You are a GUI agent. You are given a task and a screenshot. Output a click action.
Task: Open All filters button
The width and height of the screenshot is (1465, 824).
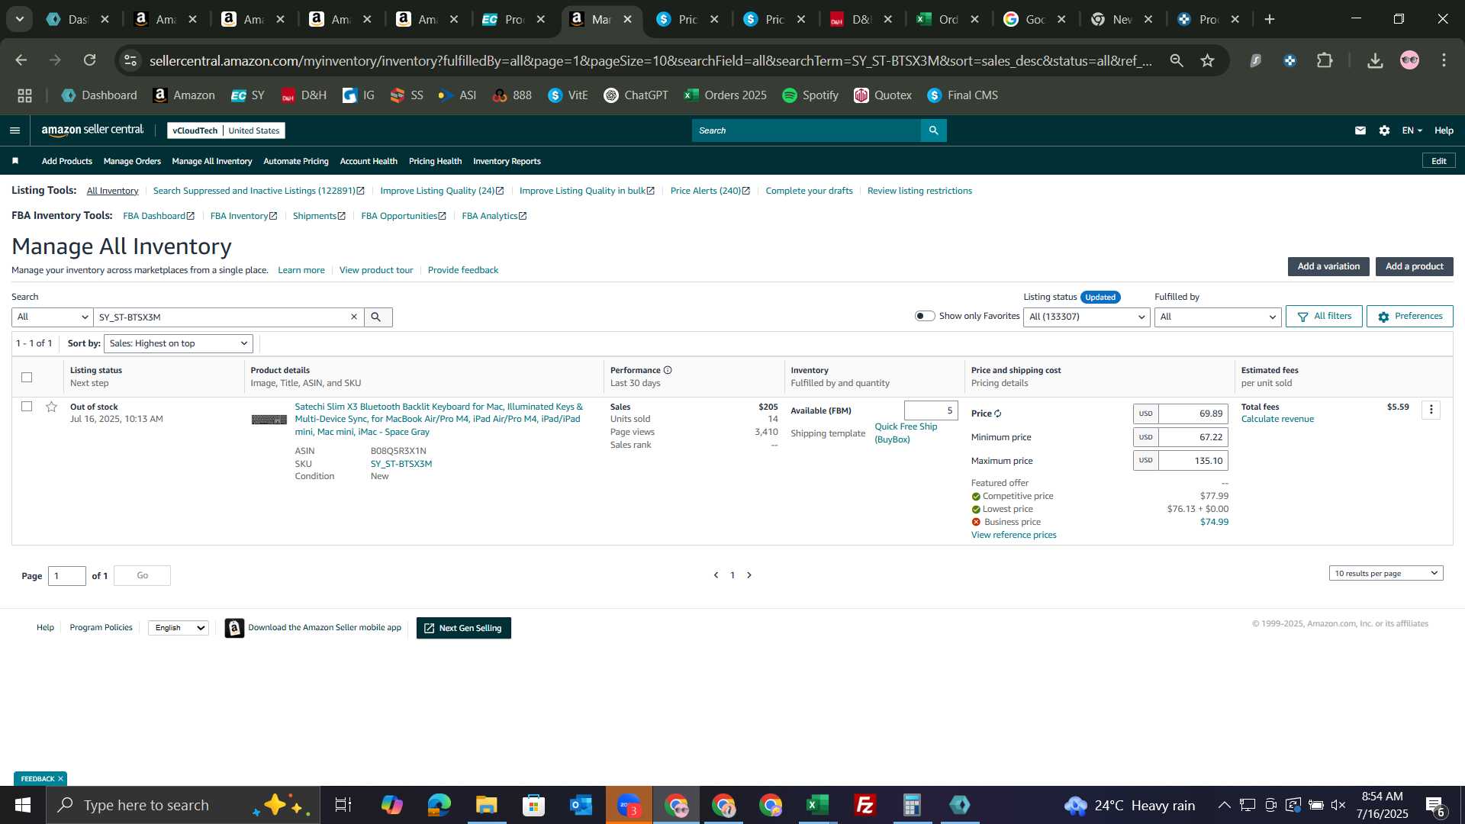click(1324, 316)
